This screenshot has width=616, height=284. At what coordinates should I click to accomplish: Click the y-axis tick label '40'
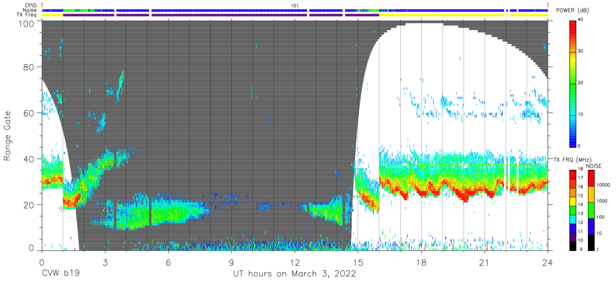point(30,159)
